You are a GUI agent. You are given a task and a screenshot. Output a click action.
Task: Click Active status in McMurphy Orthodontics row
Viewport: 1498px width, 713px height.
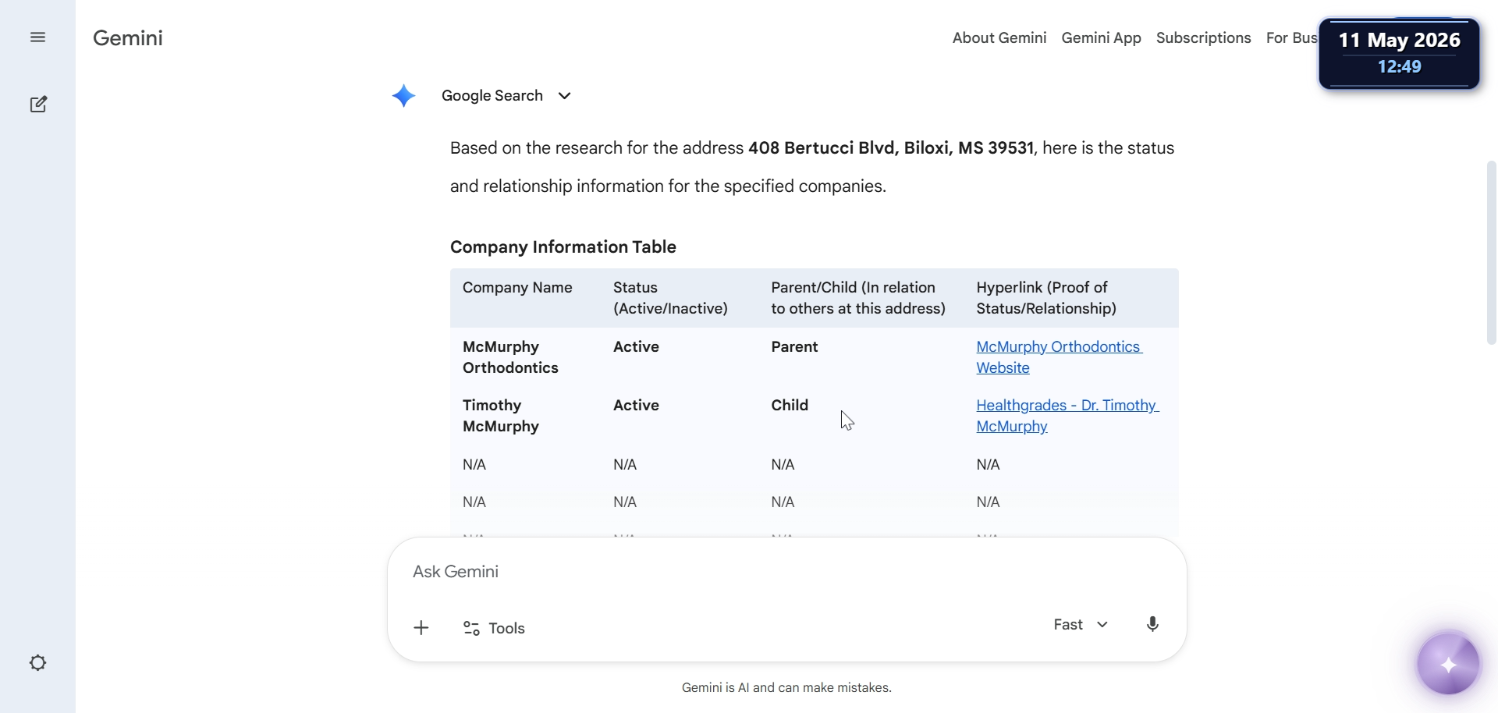click(636, 347)
